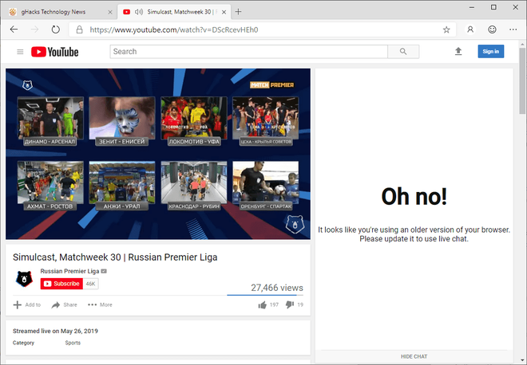The height and width of the screenshot is (365, 527).
Task: Open the Add to playlist menu
Action: 27,304
